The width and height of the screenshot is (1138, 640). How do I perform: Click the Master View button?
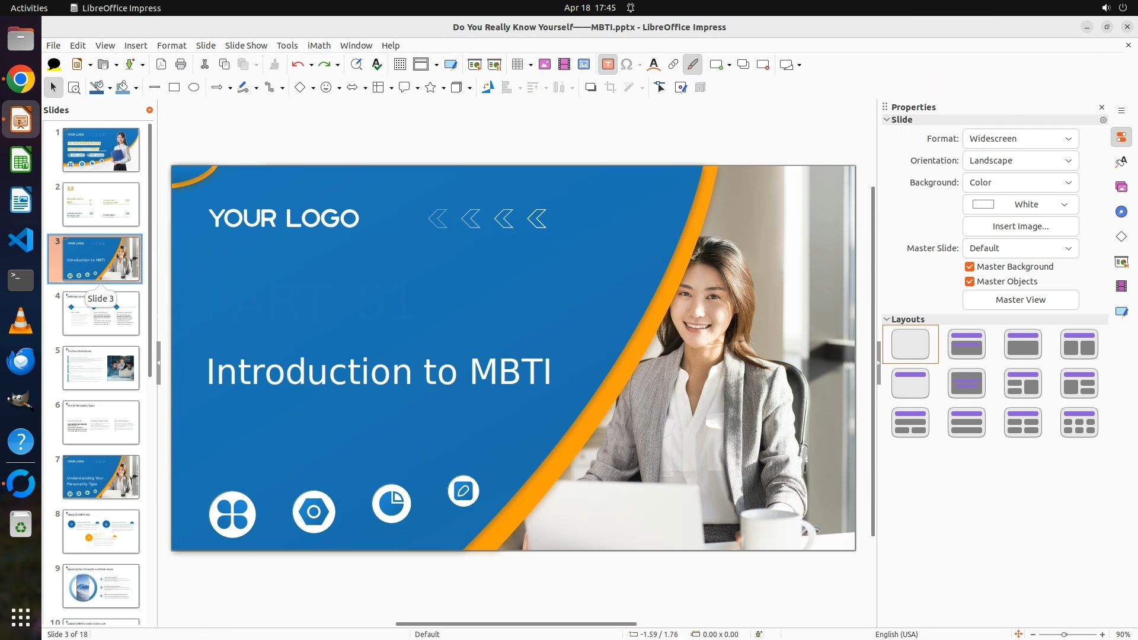click(x=1020, y=300)
